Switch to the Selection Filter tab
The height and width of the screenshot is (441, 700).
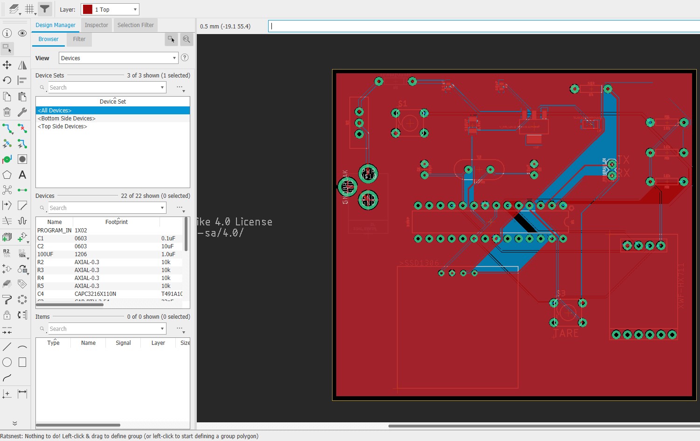click(136, 25)
